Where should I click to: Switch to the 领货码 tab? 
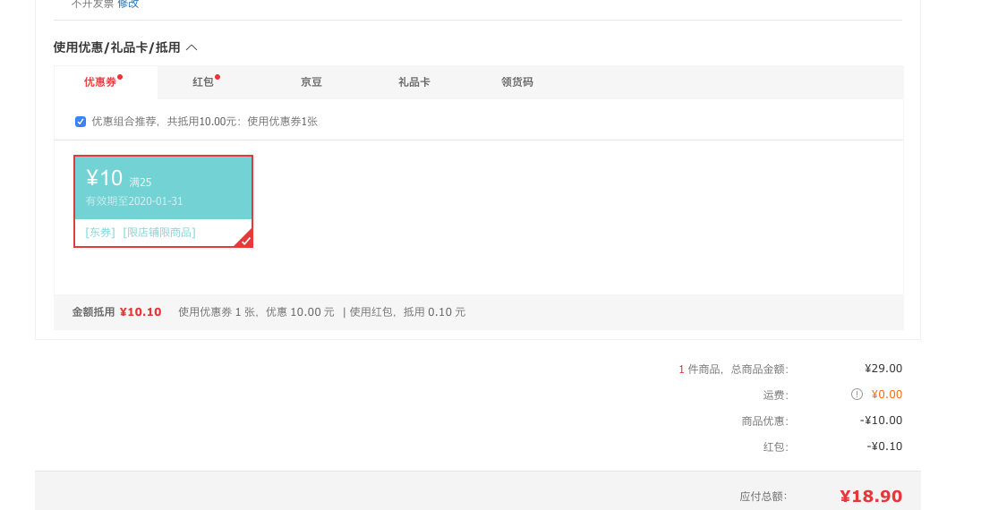click(516, 82)
